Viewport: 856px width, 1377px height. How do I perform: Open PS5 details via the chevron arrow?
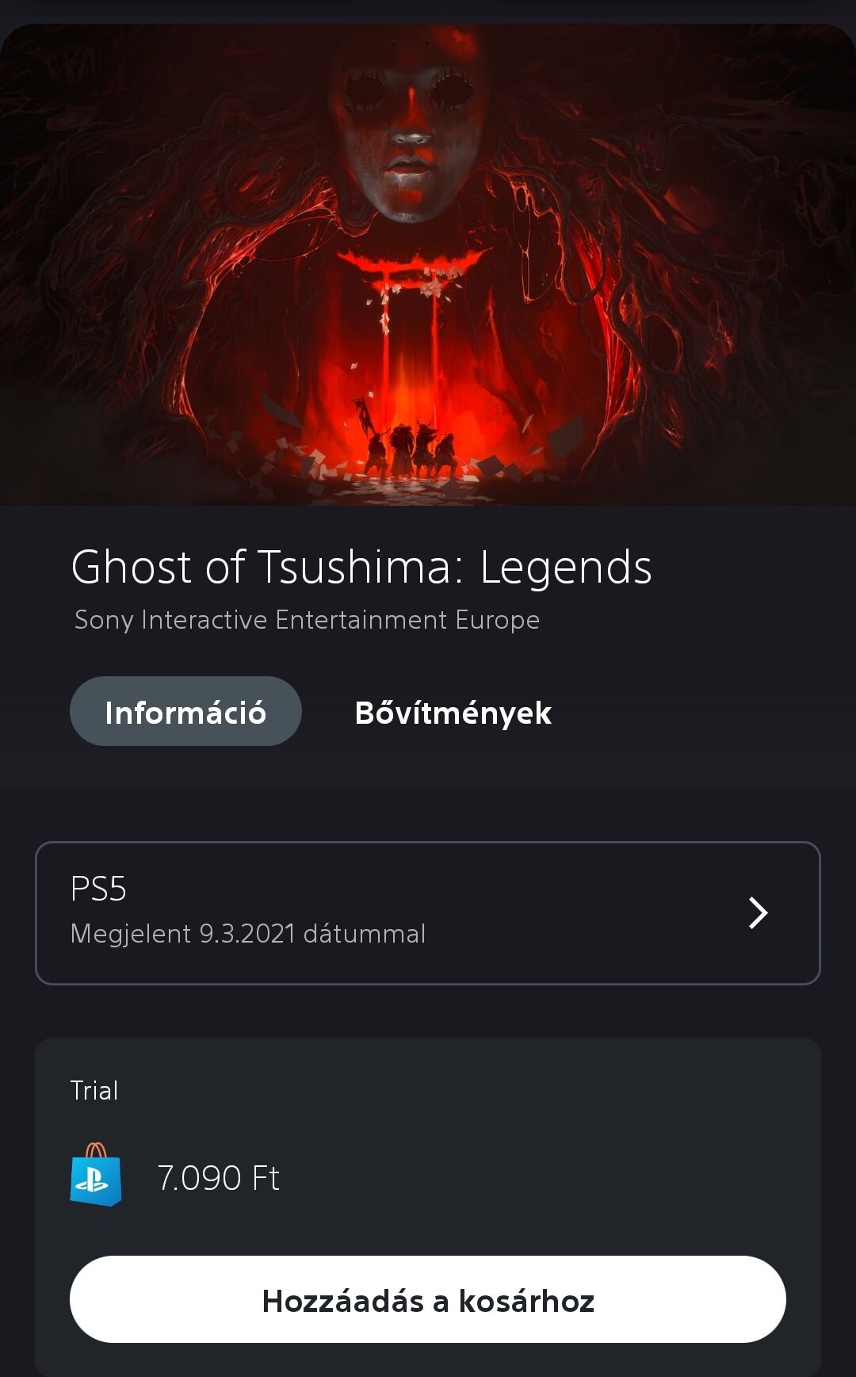[759, 913]
